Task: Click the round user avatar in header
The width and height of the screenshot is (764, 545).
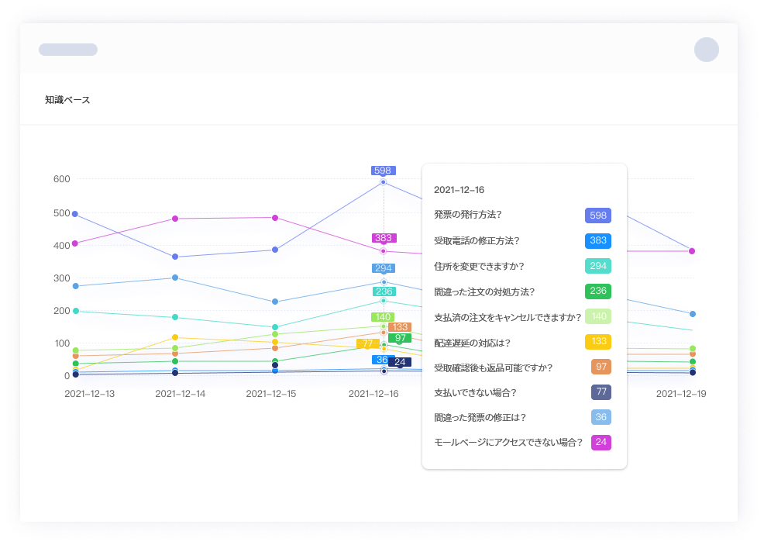Action: click(706, 50)
